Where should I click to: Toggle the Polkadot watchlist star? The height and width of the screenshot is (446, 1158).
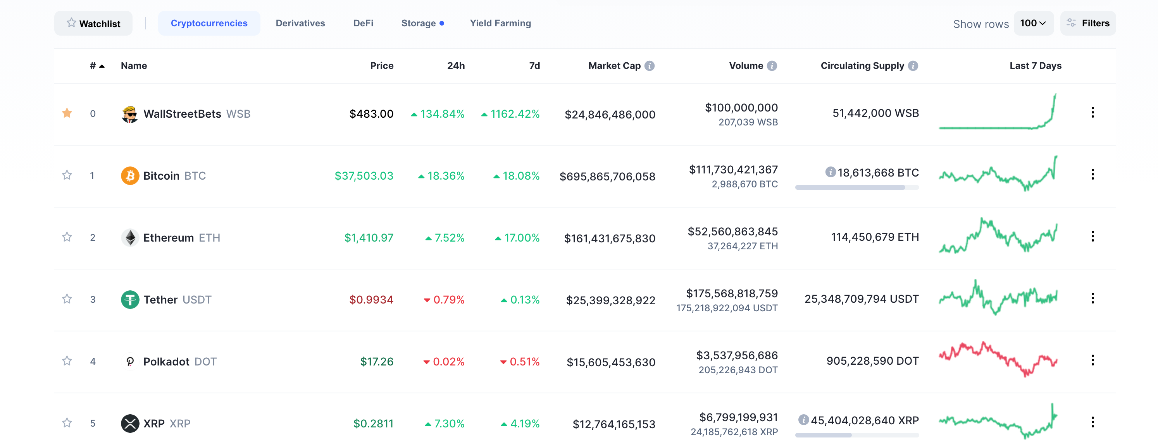67,361
